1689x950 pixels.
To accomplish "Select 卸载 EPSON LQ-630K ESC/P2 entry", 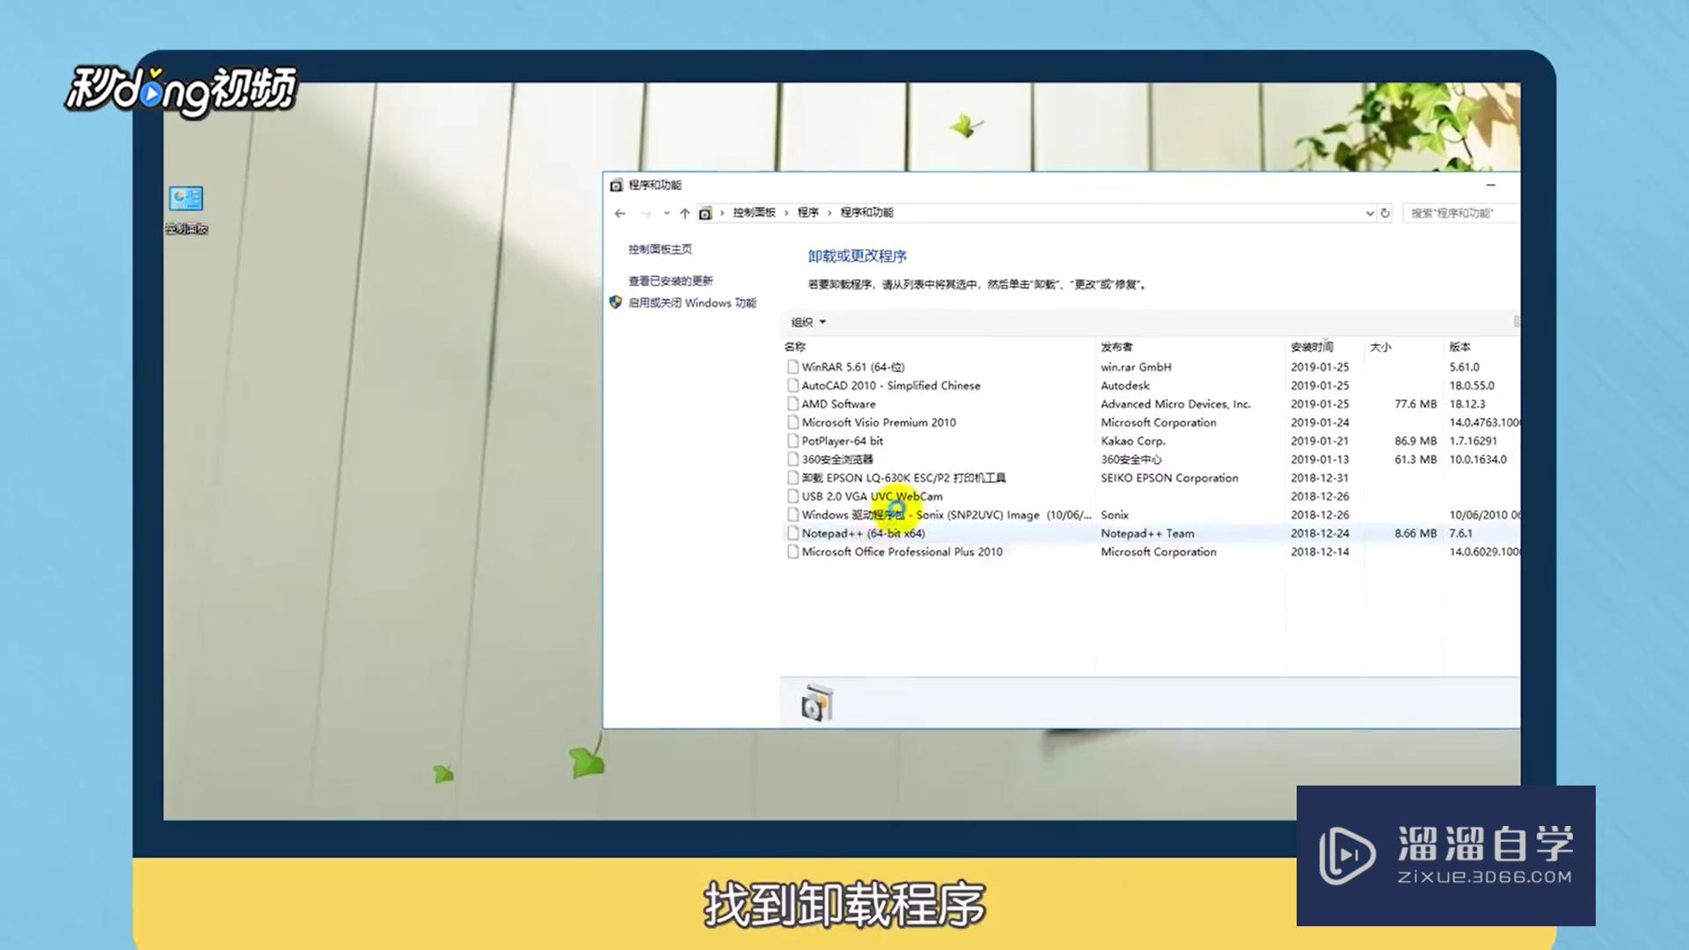I will point(1151,478).
